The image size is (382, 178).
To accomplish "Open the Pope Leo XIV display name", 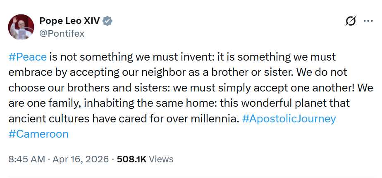I will 69,21.
